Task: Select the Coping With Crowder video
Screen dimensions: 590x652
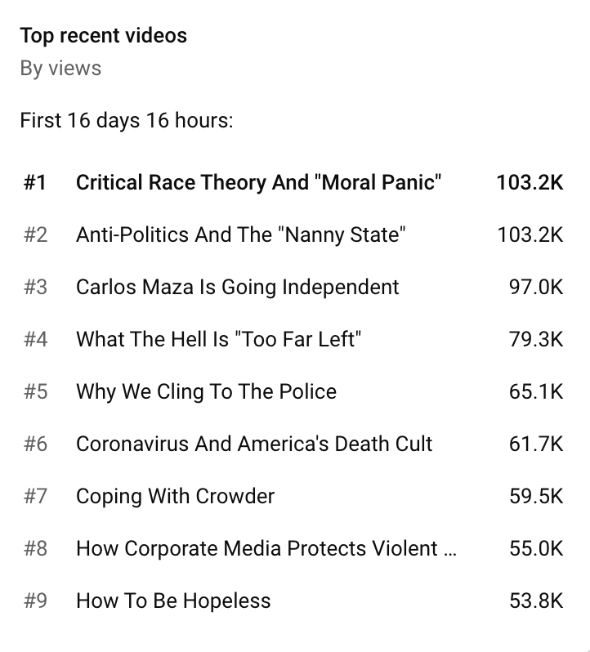Action: 175,496
